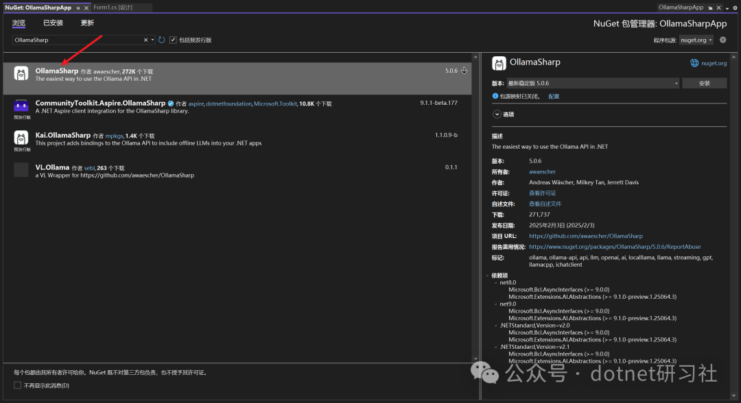This screenshot has height=403, width=741.
Task: Activate the NuGet: OllamaSharpApp document tab
Action: [38, 8]
